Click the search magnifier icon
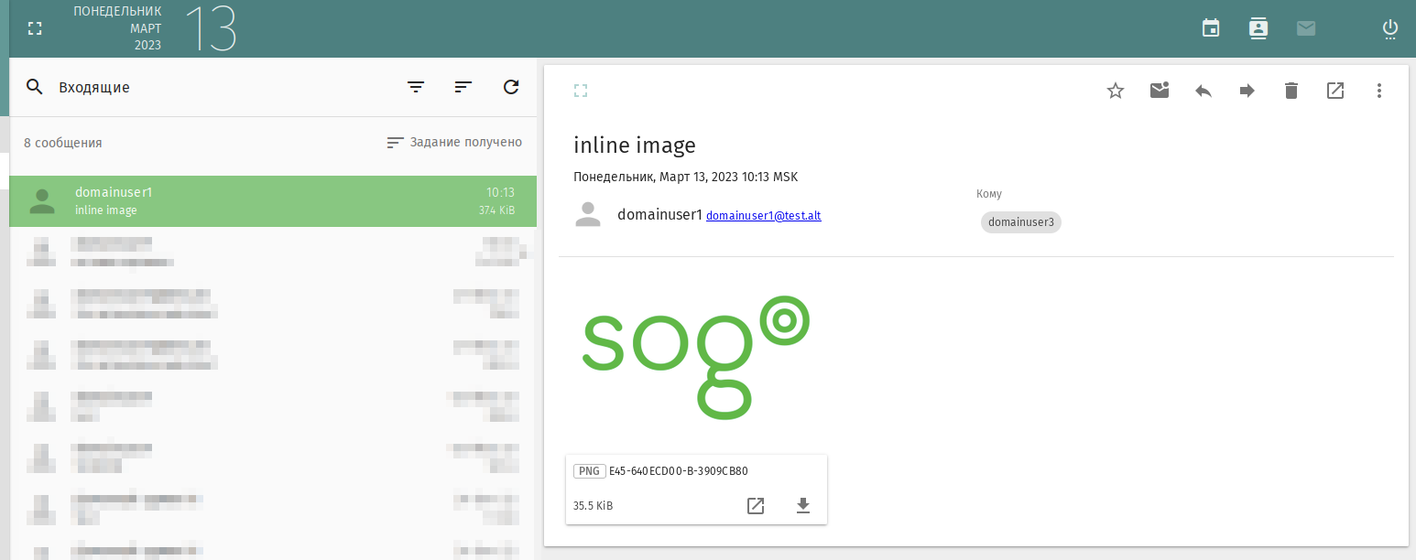 [x=35, y=88]
